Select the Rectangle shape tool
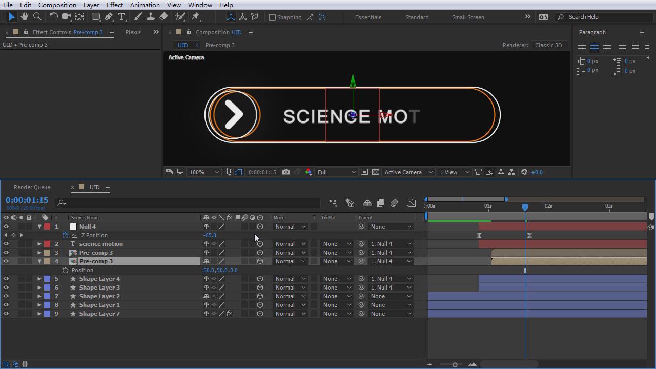The image size is (656, 369). coord(96,17)
